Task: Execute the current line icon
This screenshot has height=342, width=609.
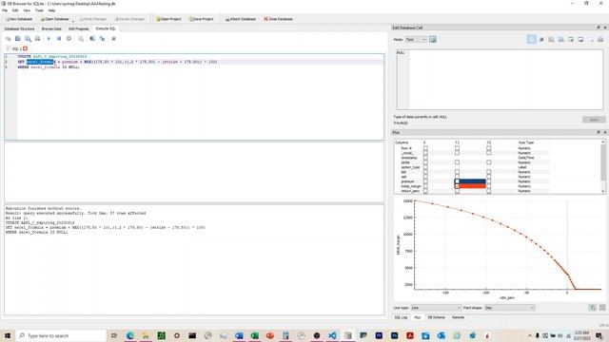Action: pyautogui.click(x=59, y=39)
